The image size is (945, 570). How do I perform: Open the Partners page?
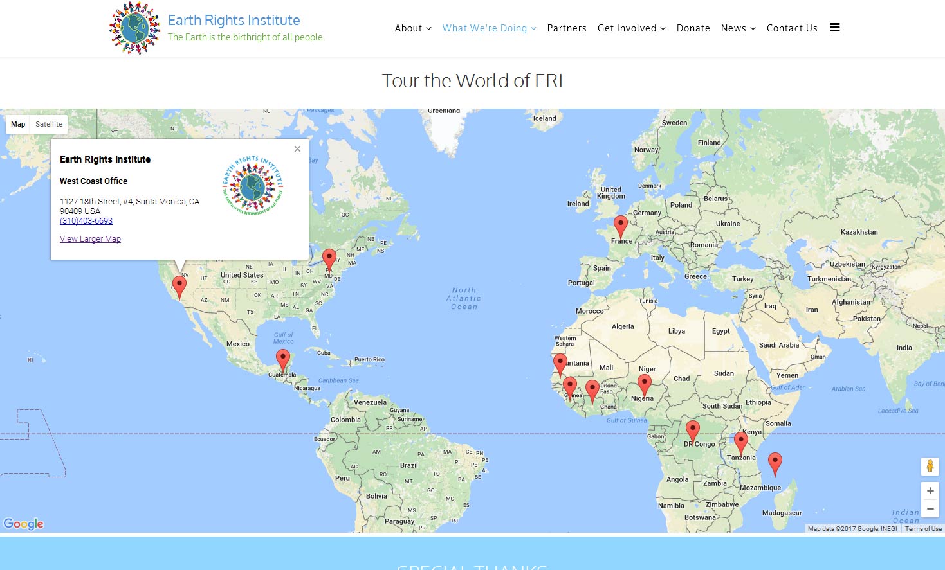pos(567,28)
